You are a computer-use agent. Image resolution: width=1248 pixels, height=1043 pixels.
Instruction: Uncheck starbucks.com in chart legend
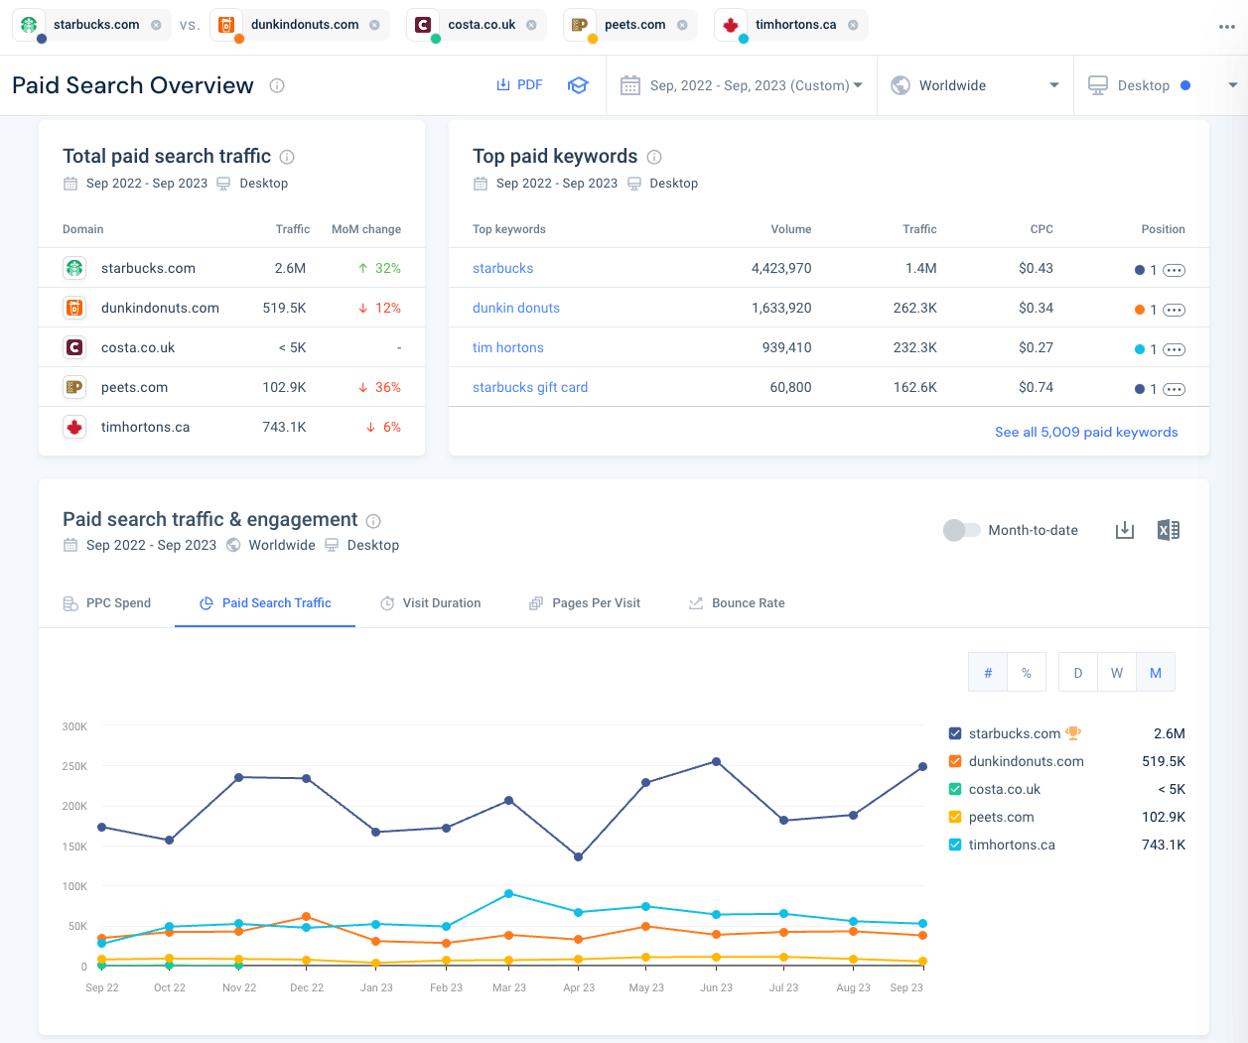coord(955,733)
